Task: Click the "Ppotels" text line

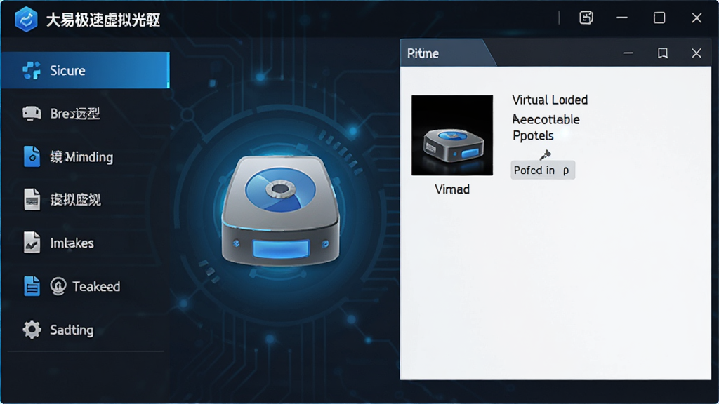Action: point(533,135)
